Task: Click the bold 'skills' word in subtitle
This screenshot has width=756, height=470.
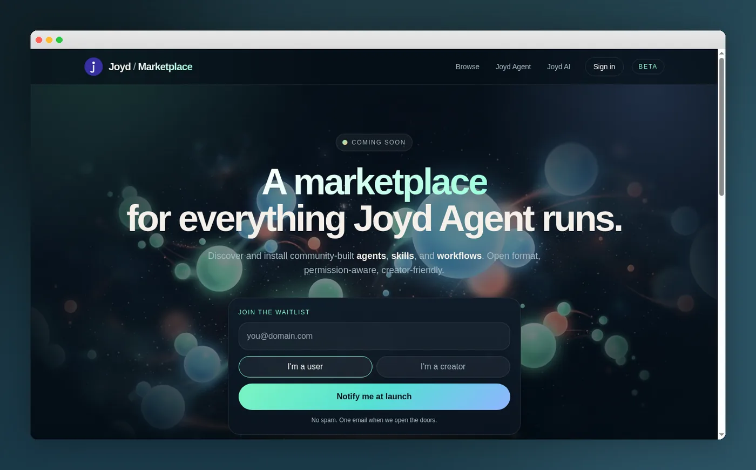Action: (402, 256)
